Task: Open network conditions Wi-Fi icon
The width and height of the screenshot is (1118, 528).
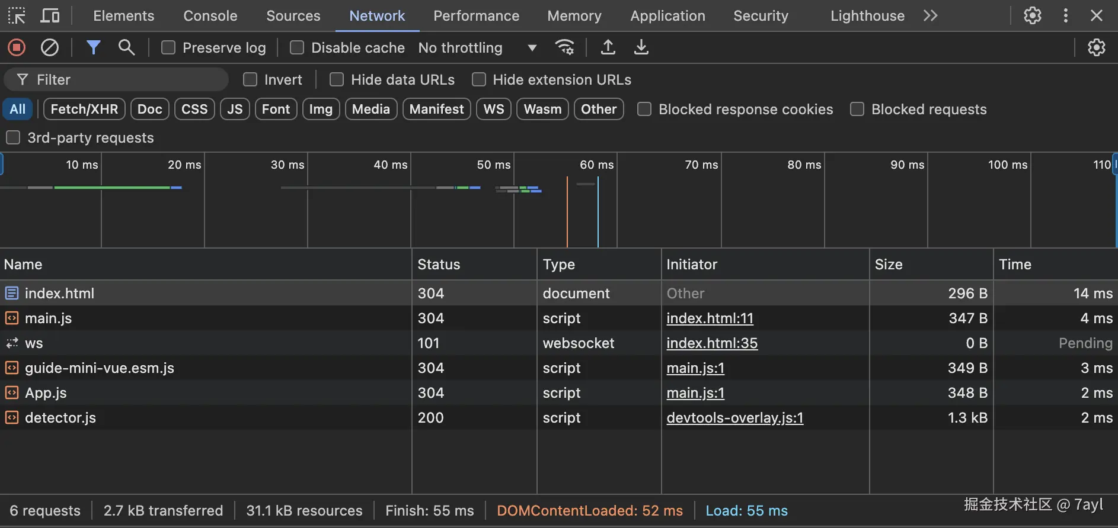Action: tap(564, 47)
